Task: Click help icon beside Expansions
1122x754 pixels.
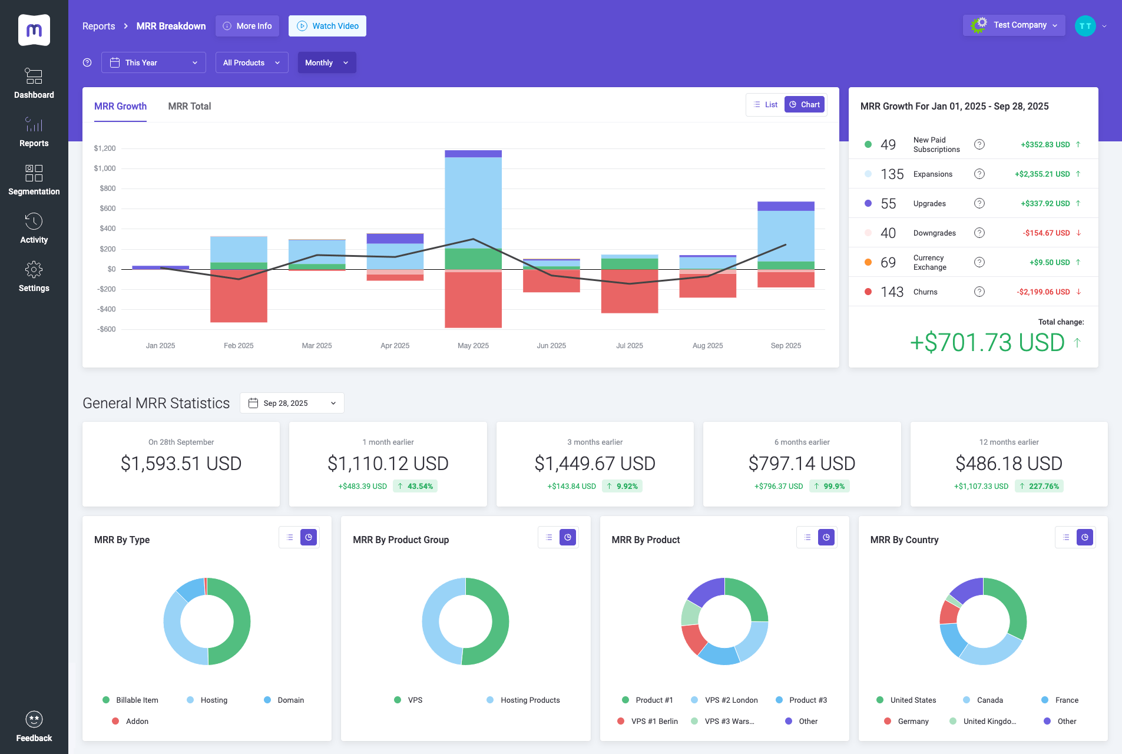Action: [x=979, y=174]
